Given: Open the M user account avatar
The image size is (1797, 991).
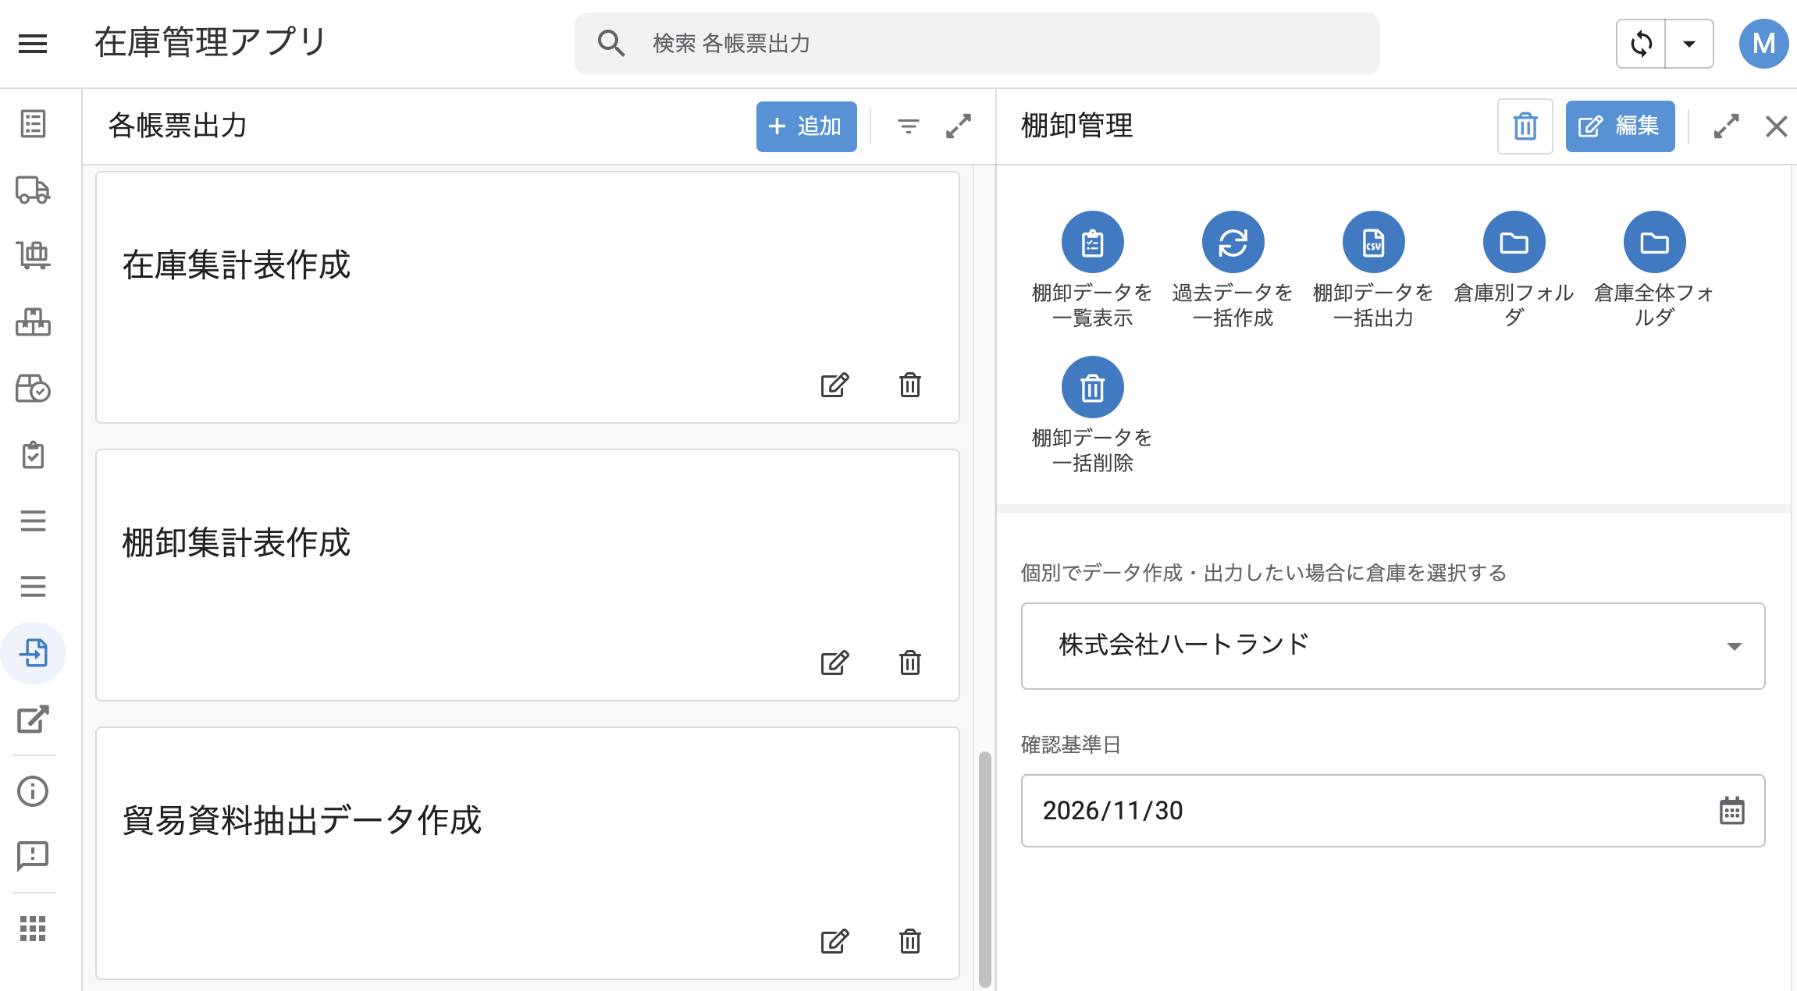Looking at the screenshot, I should coord(1763,44).
